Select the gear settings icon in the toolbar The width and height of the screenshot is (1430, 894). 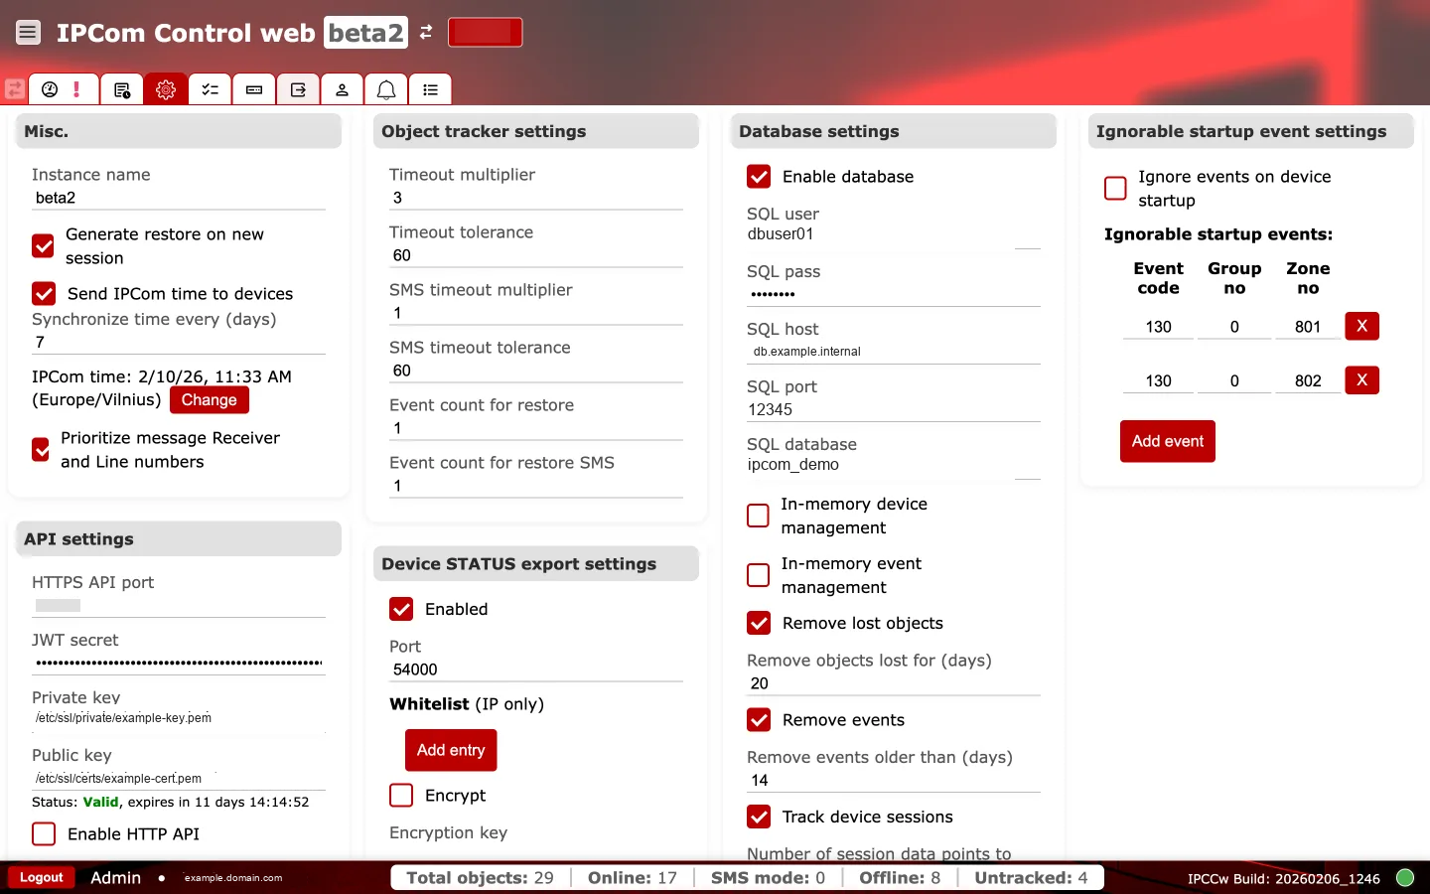pyautogui.click(x=165, y=88)
